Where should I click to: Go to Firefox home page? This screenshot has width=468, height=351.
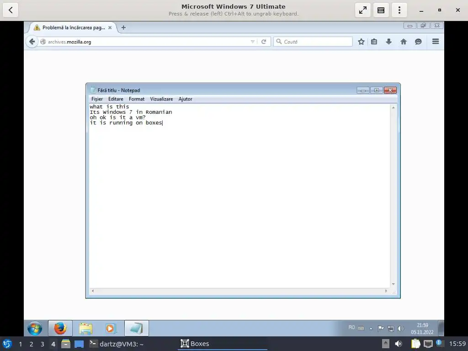[x=404, y=42]
